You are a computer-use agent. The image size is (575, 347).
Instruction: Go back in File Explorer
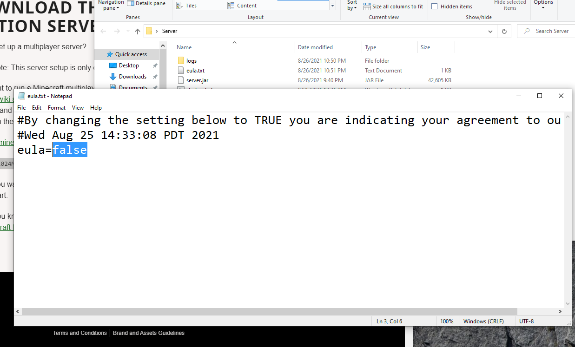pyautogui.click(x=103, y=31)
